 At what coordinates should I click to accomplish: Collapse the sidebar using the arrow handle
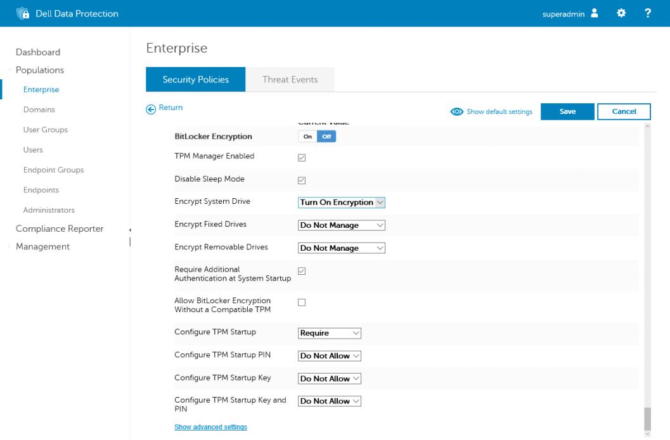[x=131, y=231]
